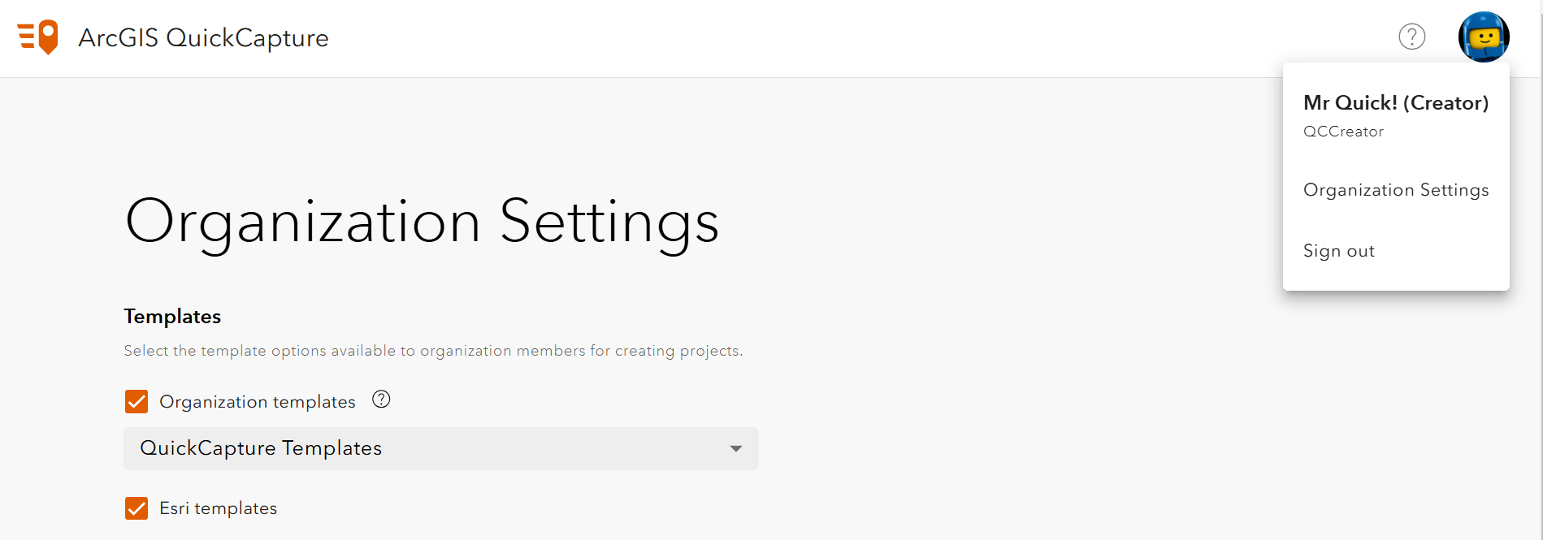Screen dimensions: 1543x540
Task: Click the ArcGIS QuickCapture title text
Action: pyautogui.click(x=203, y=37)
